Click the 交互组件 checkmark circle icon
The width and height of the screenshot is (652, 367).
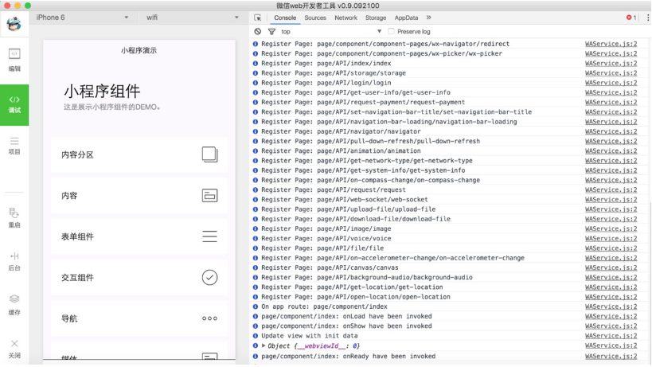tap(209, 277)
